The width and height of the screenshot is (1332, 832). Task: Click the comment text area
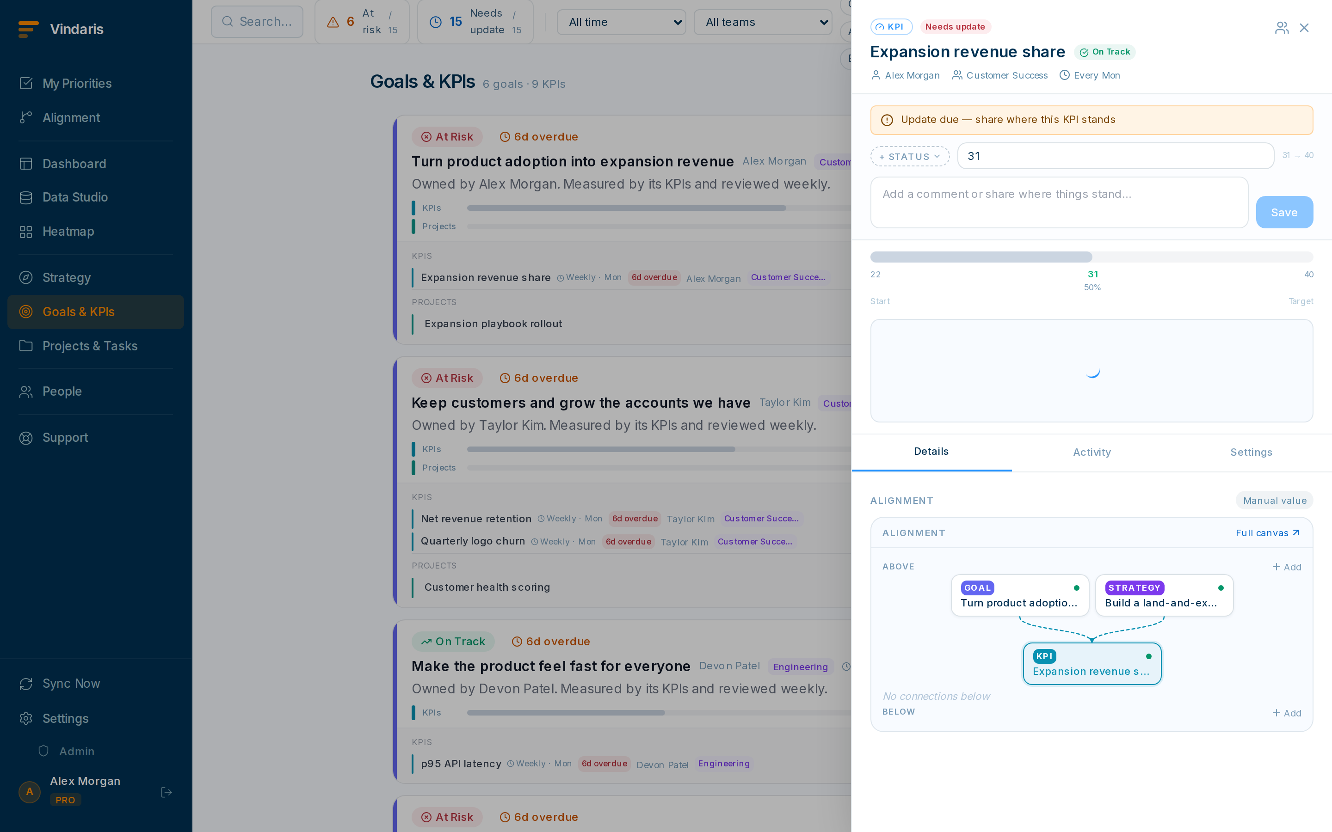[x=1059, y=202]
